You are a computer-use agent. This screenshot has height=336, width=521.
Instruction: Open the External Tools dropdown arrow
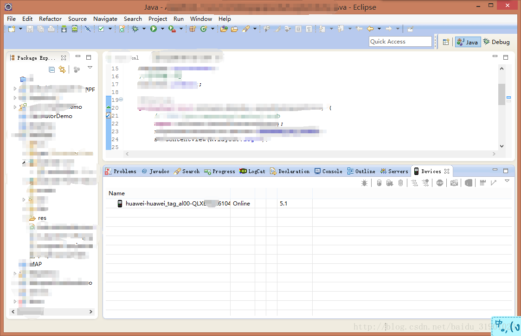click(x=181, y=29)
